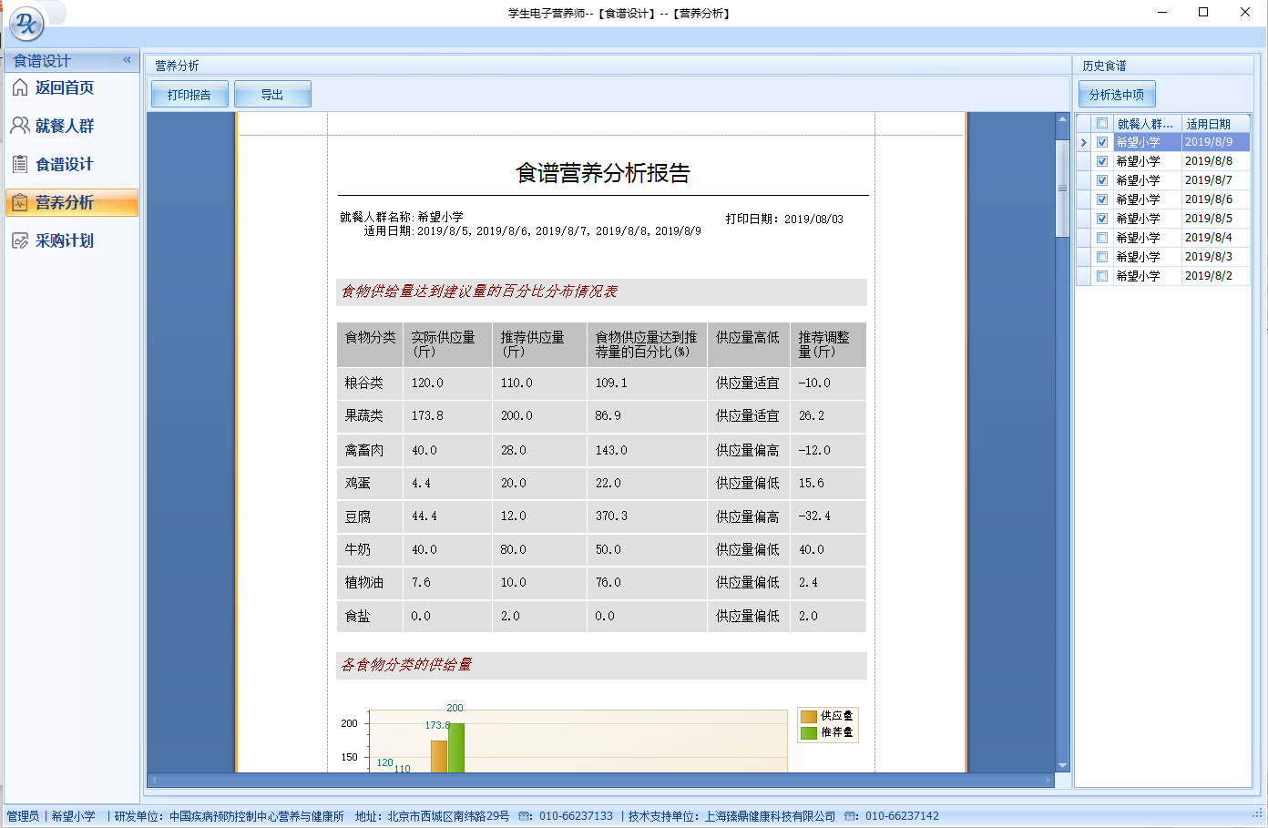Image resolution: width=1268 pixels, height=828 pixels.
Task: Click the list icon beside 食谱设计
Action: click(x=20, y=164)
